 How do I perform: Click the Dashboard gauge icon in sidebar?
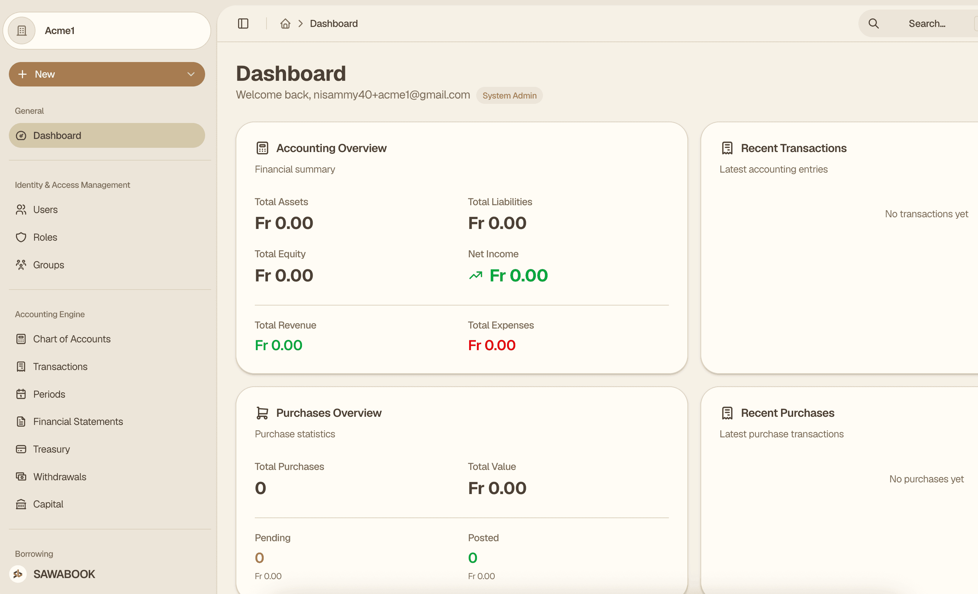21,136
